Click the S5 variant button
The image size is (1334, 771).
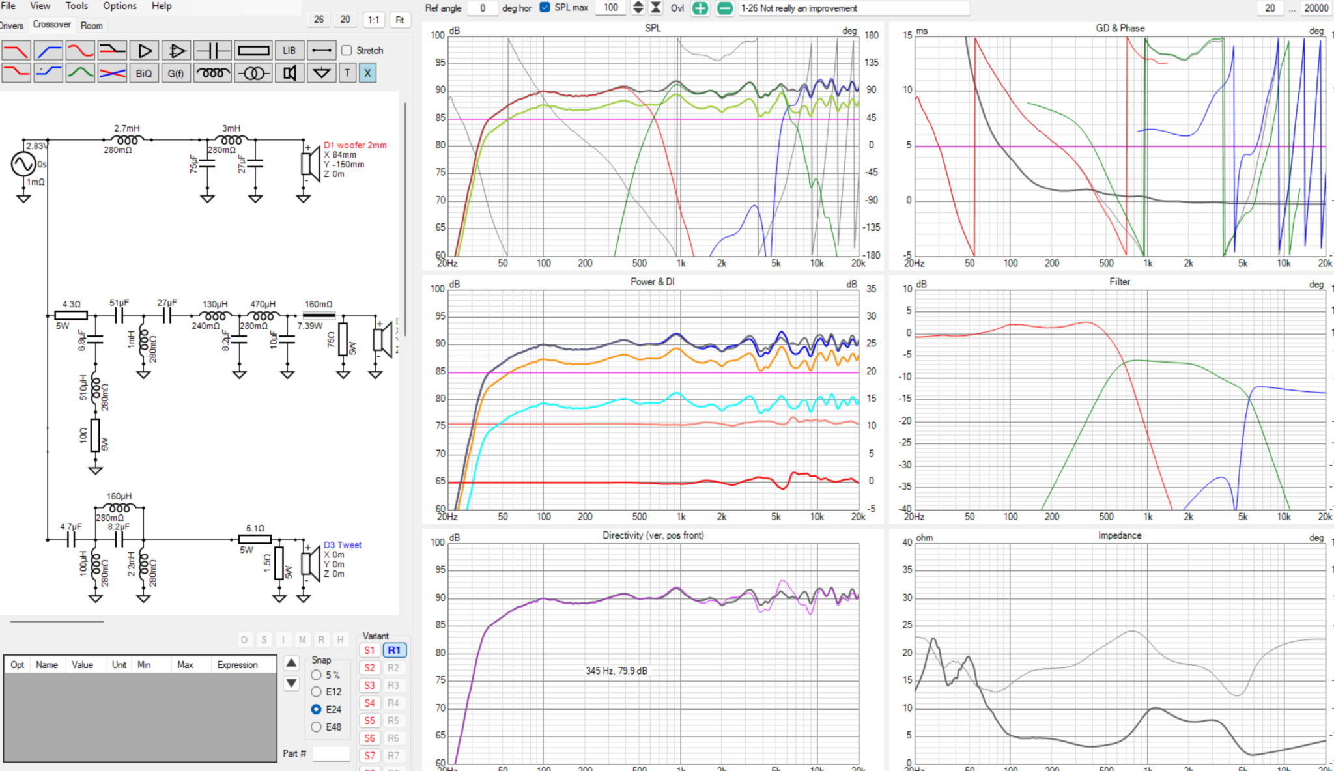pyautogui.click(x=369, y=720)
